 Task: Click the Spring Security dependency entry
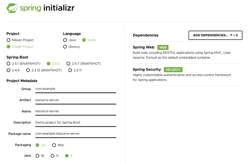(x=182, y=75)
